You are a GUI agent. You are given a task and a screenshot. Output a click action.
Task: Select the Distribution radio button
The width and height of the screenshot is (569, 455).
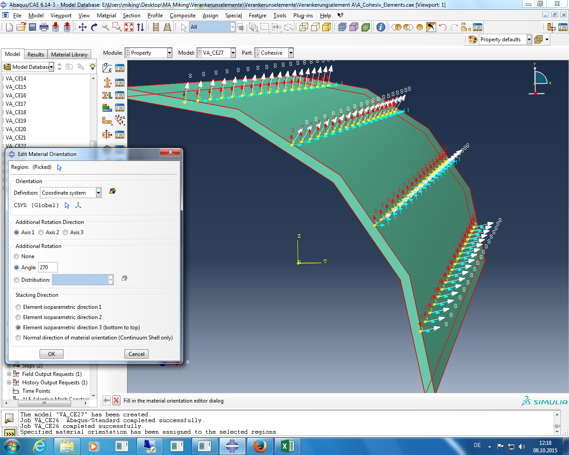tap(16, 280)
